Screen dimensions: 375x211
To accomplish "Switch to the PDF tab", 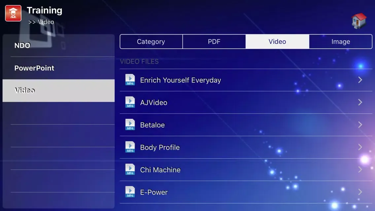I will click(214, 42).
